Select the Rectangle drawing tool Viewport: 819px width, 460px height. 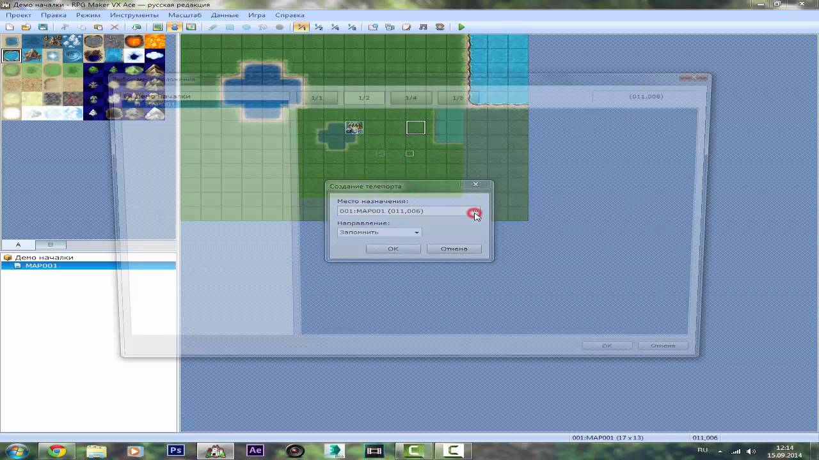pos(229,27)
